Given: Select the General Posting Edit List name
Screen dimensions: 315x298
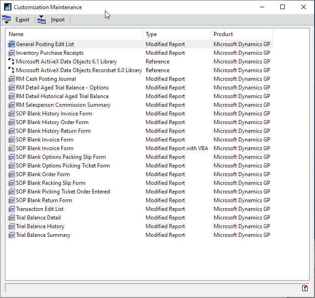Looking at the screenshot, I should coord(45,44).
